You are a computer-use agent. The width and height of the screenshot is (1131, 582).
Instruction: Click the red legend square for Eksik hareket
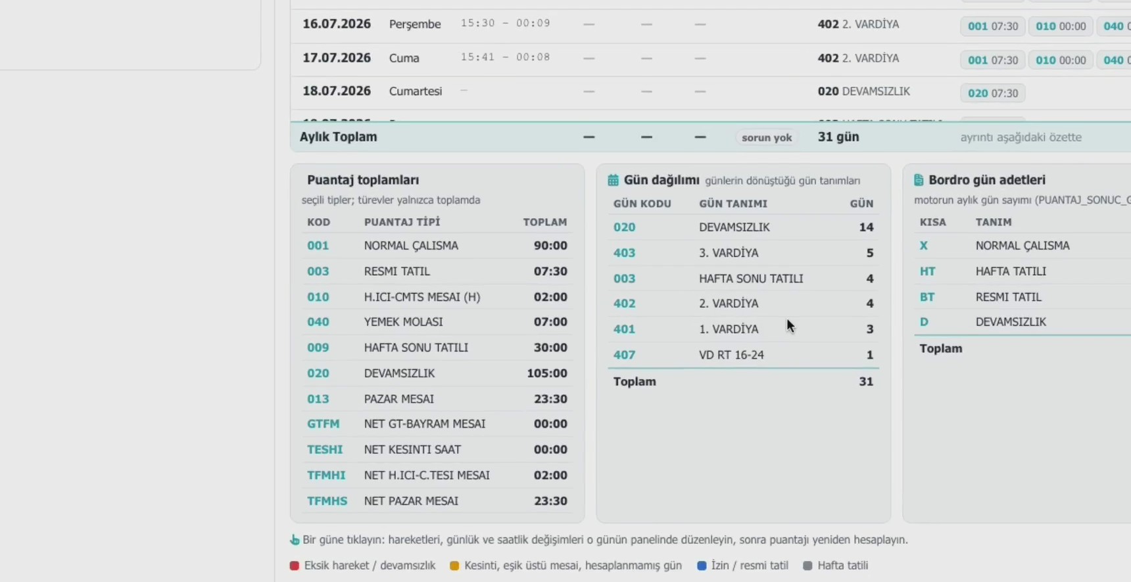pos(294,566)
